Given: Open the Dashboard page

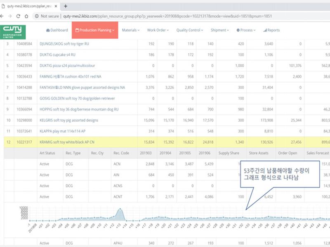Looking at the screenshot, I should pyautogui.click(x=57, y=30).
